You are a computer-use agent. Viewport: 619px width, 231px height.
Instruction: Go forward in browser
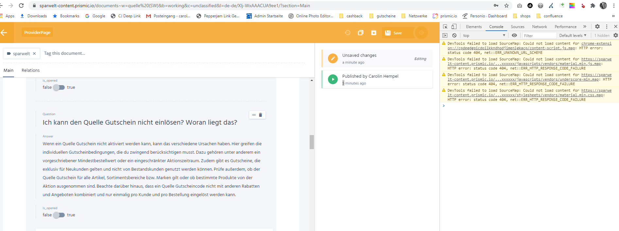(11, 6)
